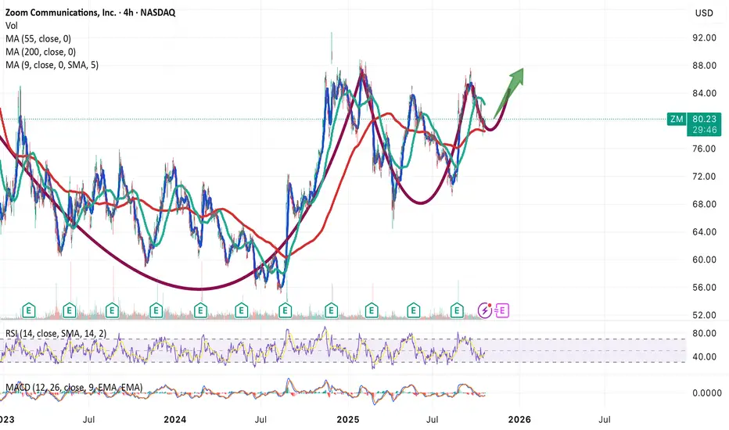Click the 52.00 price axis label

[704, 315]
